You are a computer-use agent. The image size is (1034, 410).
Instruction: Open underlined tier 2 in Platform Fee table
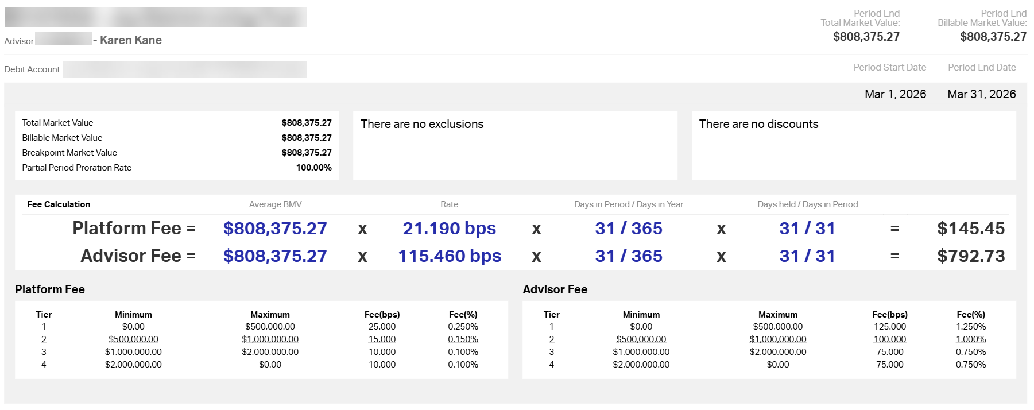[x=44, y=339]
